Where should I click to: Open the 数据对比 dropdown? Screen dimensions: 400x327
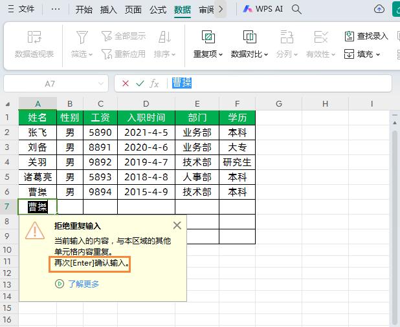click(x=266, y=54)
